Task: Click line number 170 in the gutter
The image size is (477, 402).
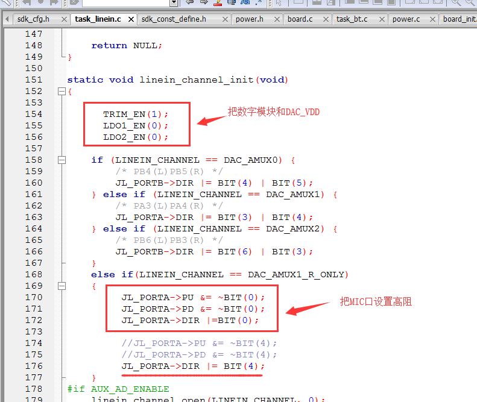Action: pos(34,297)
